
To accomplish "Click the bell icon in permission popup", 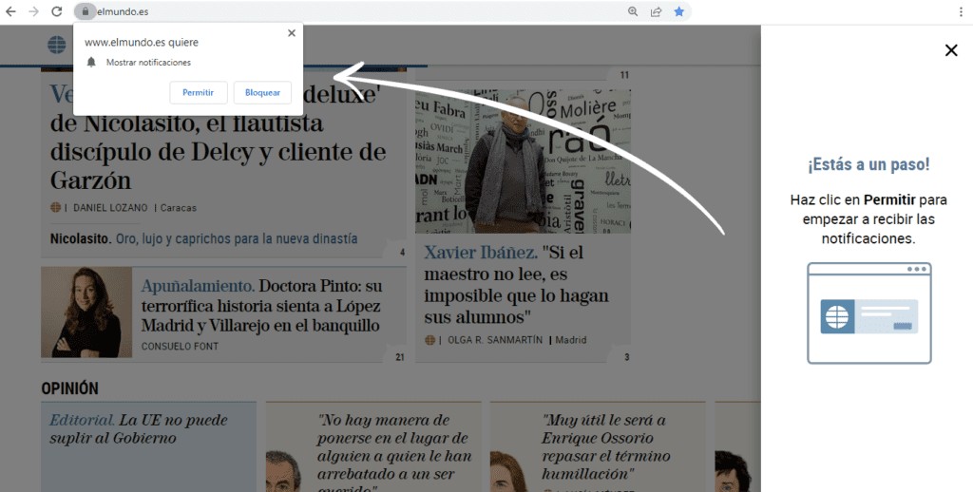I will (x=91, y=62).
